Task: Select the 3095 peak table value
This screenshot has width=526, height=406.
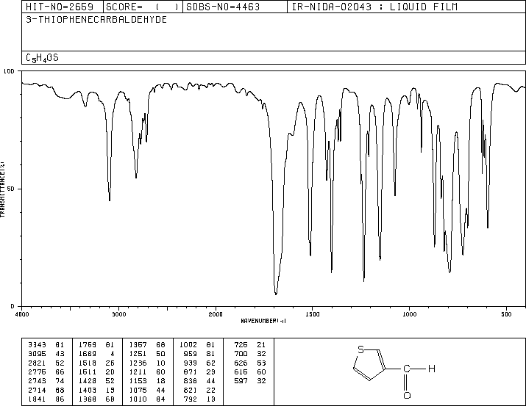Action: tap(37, 354)
